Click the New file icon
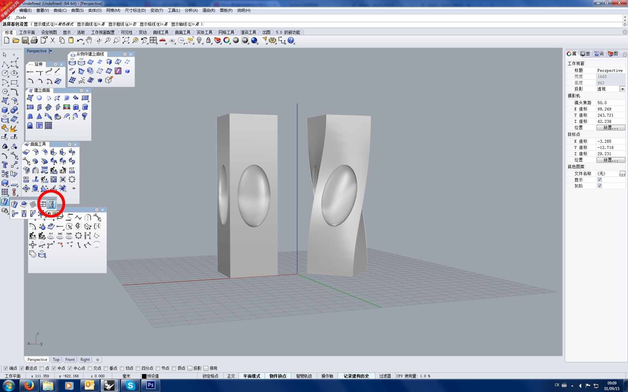 (x=7, y=40)
